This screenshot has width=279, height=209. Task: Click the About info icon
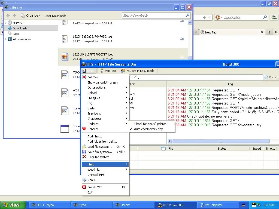[x=84, y=180]
